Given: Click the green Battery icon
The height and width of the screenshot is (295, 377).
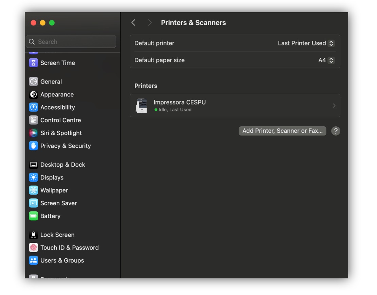Looking at the screenshot, I should pyautogui.click(x=33, y=216).
